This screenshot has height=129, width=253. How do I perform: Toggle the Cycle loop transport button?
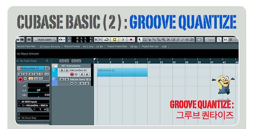[x=107, y=40]
